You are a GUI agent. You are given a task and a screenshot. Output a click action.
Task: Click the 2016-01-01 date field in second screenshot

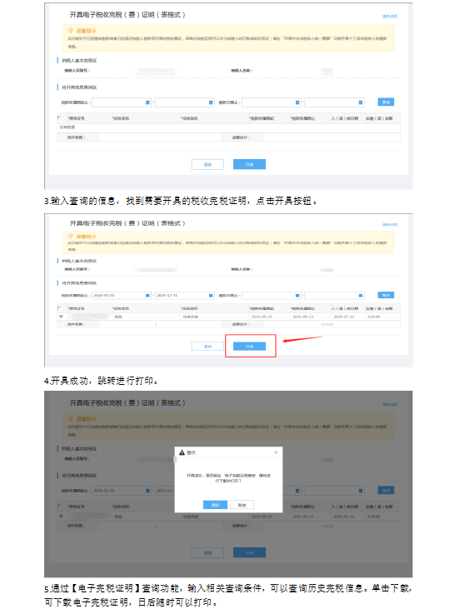(122, 295)
